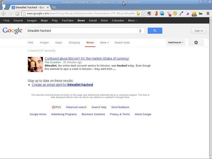Click the 1 result count text
This screenshot has height=159, width=212.
[x=41, y=51]
